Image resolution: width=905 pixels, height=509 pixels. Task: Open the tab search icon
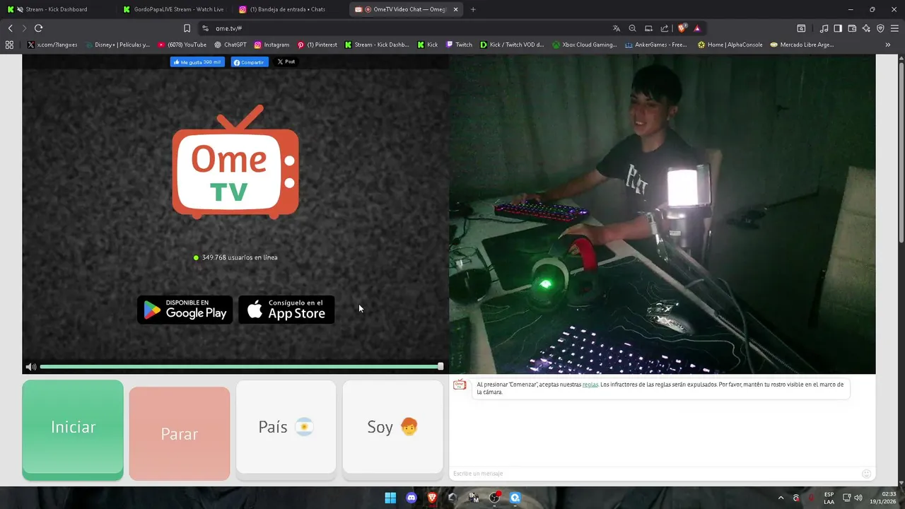(x=801, y=28)
